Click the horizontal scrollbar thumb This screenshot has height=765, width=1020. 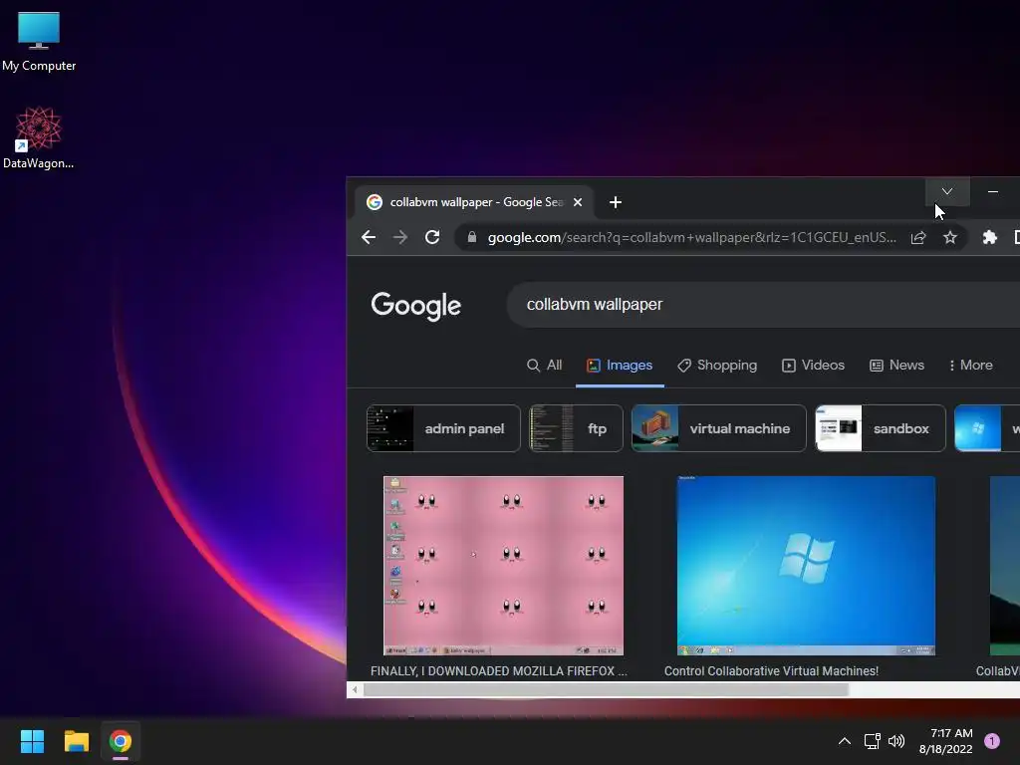606,689
